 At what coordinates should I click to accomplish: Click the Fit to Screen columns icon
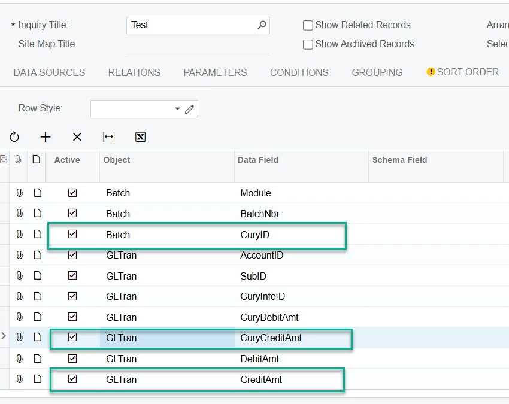tap(108, 137)
